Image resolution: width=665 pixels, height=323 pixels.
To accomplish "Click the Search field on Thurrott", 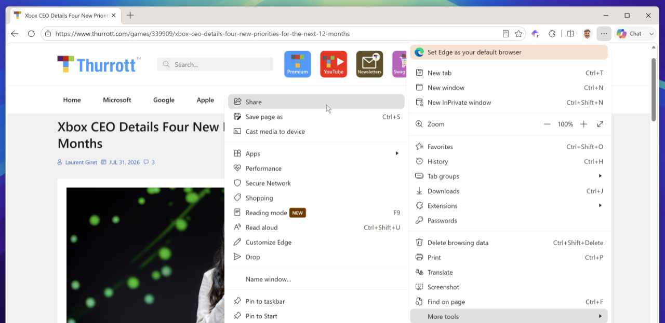I will (215, 64).
